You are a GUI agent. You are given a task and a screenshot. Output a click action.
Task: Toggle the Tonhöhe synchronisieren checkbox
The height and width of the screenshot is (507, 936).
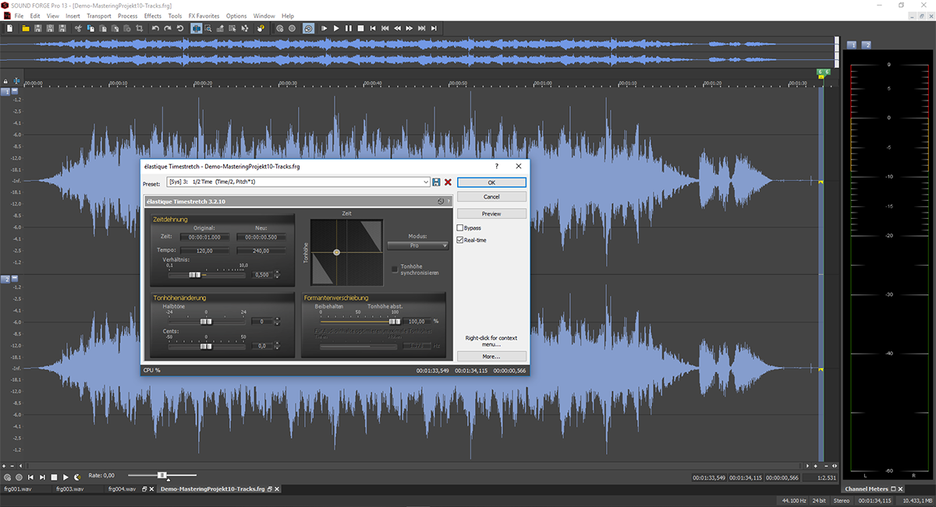pyautogui.click(x=395, y=269)
